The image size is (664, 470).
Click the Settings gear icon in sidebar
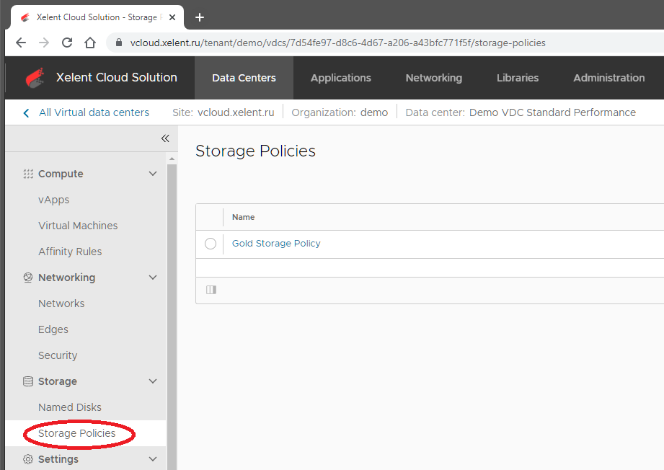(28, 459)
